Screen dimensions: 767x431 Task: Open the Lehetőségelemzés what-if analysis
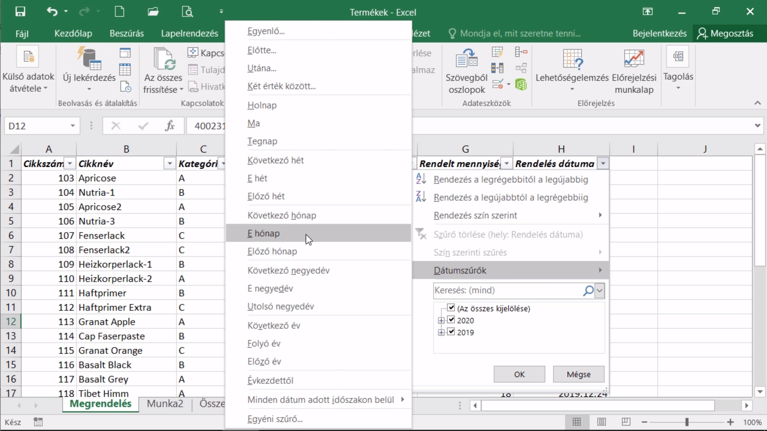[572, 71]
